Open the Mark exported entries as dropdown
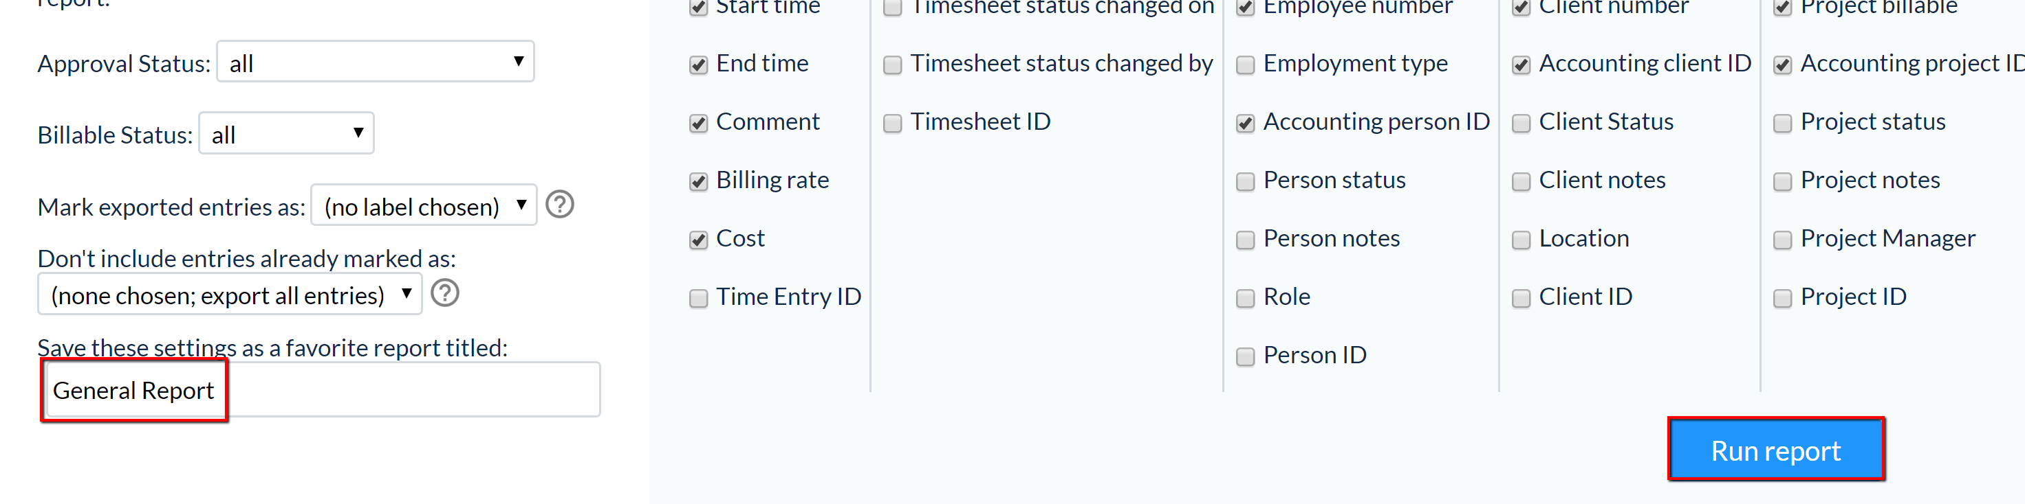The height and width of the screenshot is (504, 2025). coord(424,206)
